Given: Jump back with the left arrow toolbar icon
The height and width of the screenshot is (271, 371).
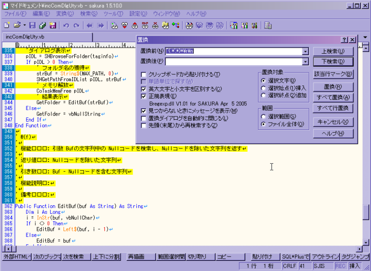Looking at the screenshot, I should click(x=90, y=25).
